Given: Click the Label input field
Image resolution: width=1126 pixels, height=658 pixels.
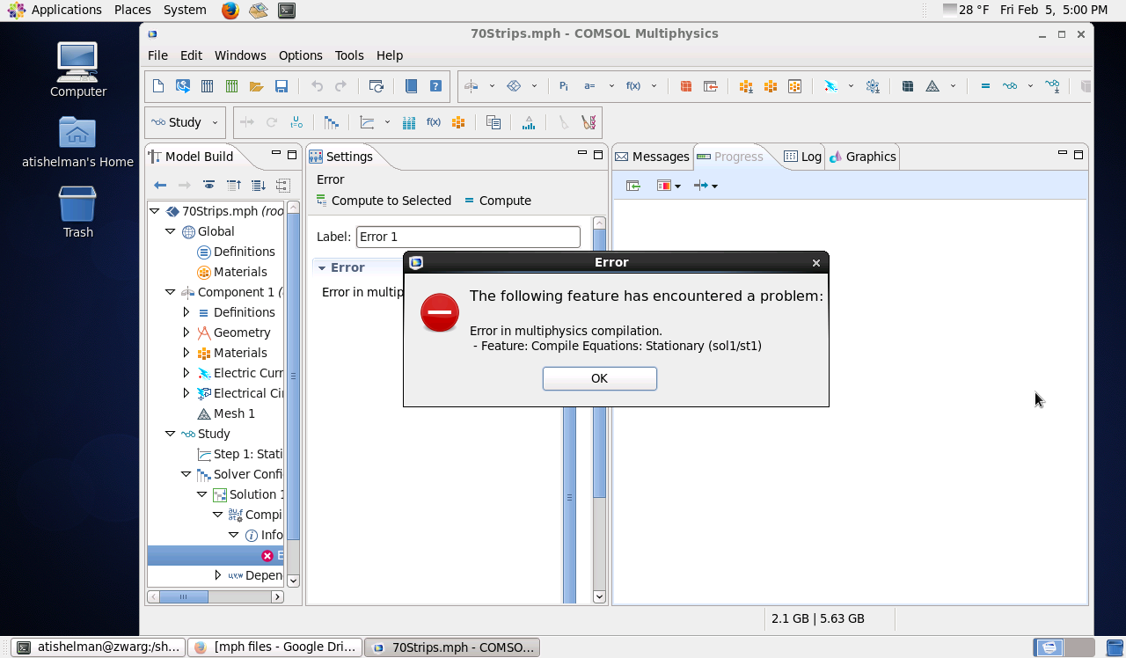Looking at the screenshot, I should click(468, 237).
